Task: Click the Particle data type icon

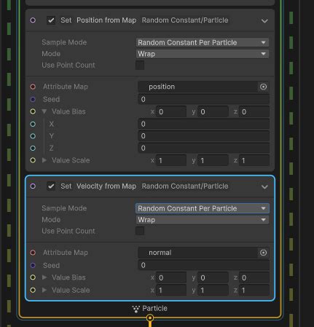Action: (136, 309)
